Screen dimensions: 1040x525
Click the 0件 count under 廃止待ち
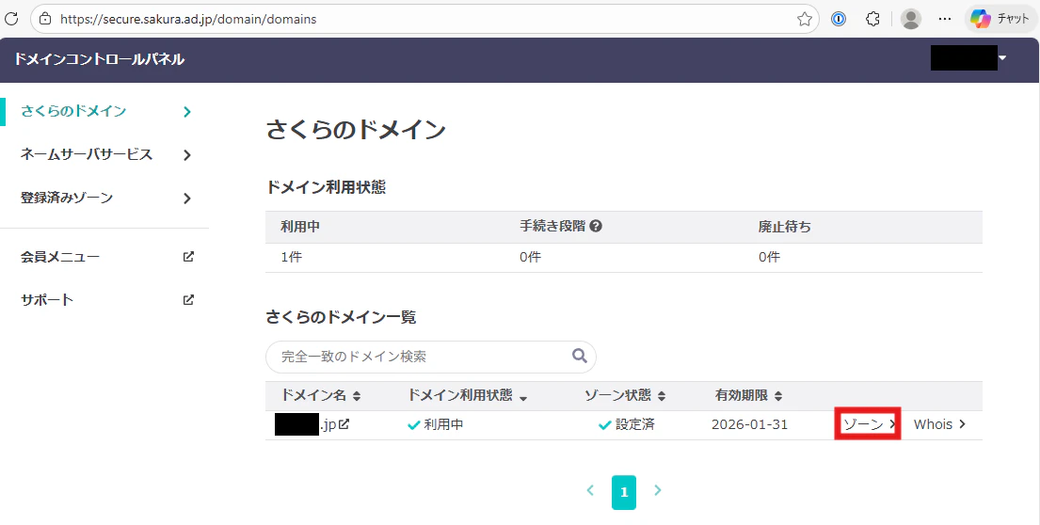[x=769, y=257]
